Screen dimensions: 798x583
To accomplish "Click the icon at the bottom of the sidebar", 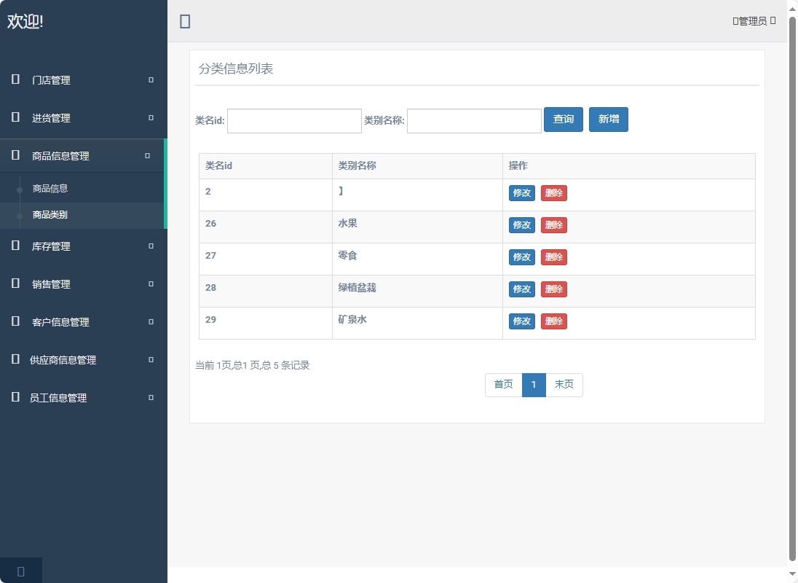I will pyautogui.click(x=21, y=571).
